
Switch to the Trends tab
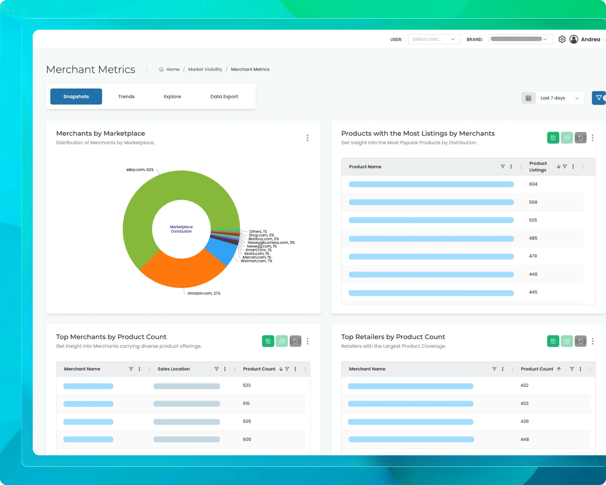(x=126, y=96)
